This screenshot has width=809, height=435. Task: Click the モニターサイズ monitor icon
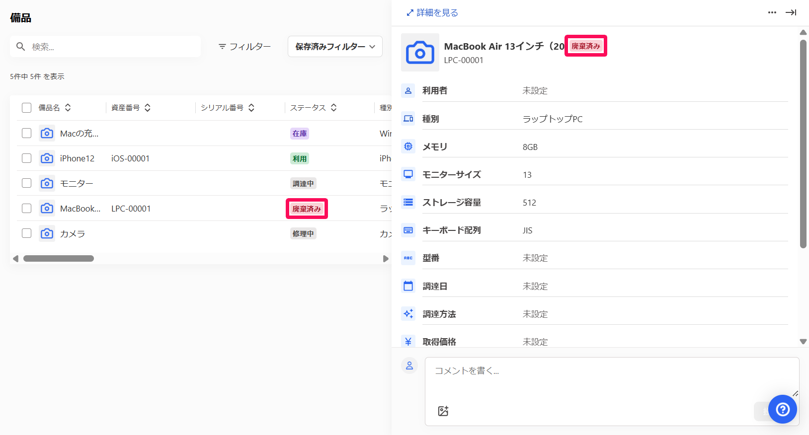[x=408, y=174]
